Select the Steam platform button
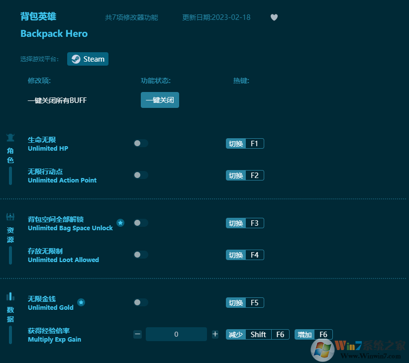 click(x=88, y=59)
